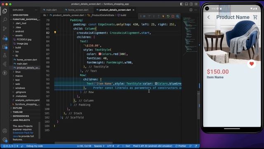Click Ln 82 cursor position status
Image resolution: width=264 pixels, height=149 pixels.
[x=84, y=146]
